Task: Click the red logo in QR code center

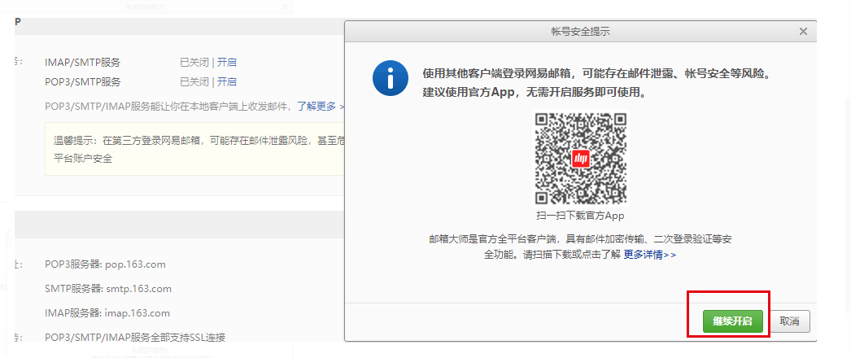Action: tap(581, 159)
